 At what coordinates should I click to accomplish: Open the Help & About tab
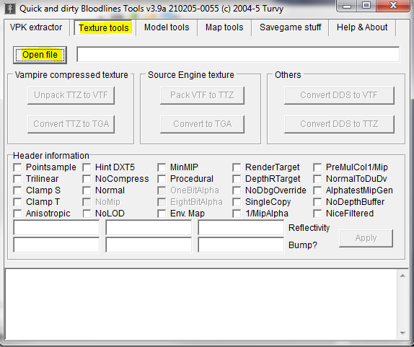tap(362, 27)
